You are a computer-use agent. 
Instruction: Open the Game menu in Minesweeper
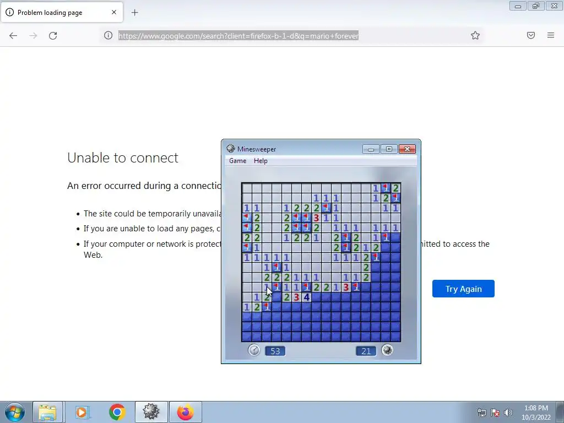click(x=238, y=161)
